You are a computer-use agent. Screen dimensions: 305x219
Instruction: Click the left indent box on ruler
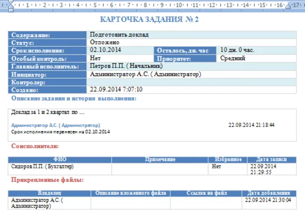11,10
